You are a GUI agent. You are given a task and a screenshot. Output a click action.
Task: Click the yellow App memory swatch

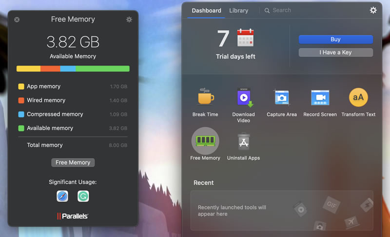(x=21, y=86)
